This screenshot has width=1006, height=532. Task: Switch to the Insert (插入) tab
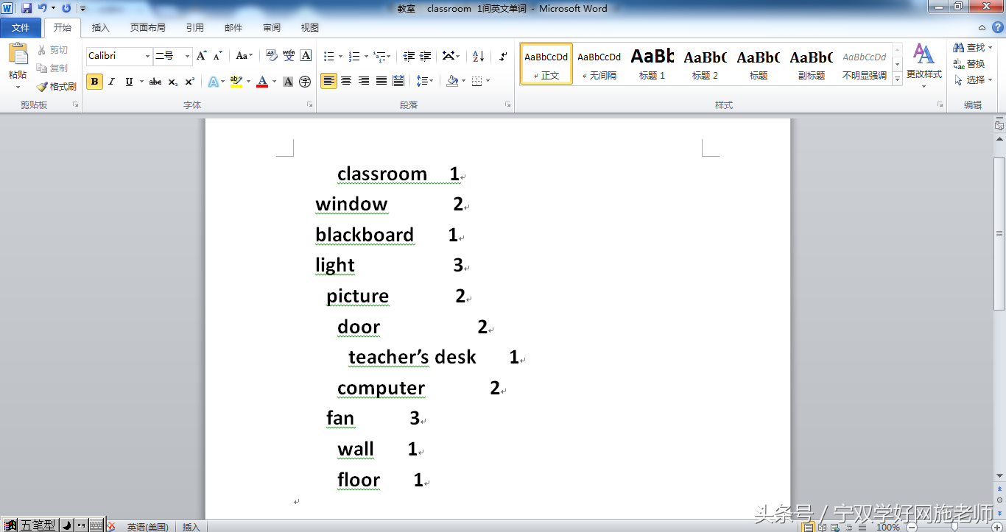click(100, 27)
